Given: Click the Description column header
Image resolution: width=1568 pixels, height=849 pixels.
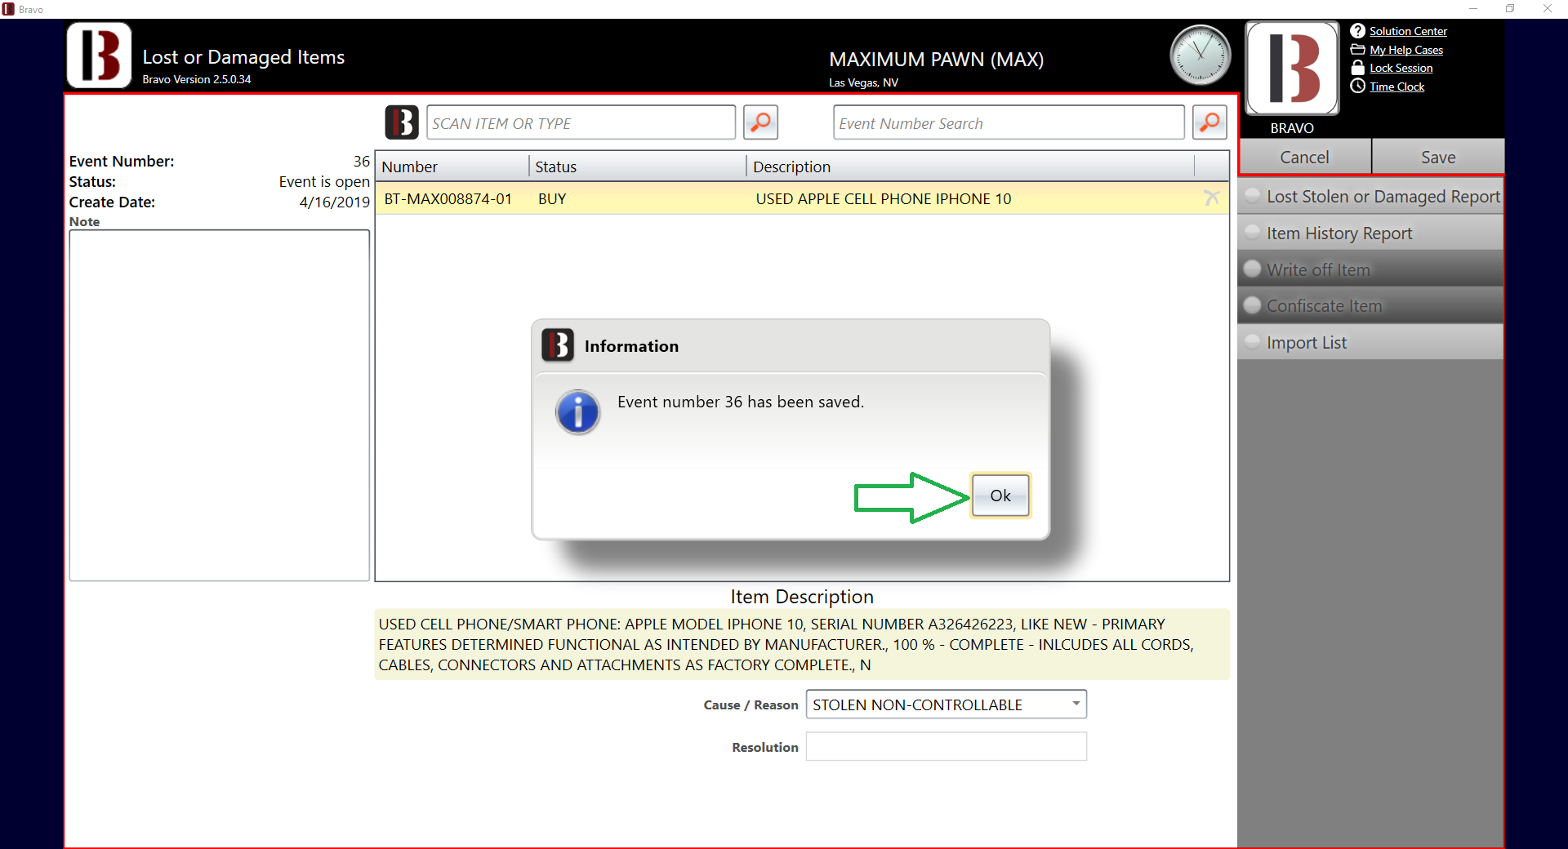Looking at the screenshot, I should [970, 167].
